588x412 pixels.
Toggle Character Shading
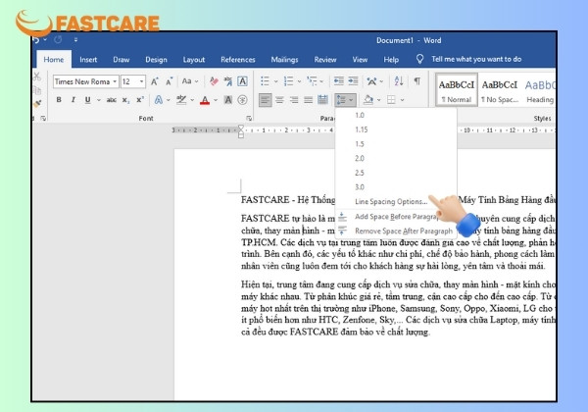(228, 100)
